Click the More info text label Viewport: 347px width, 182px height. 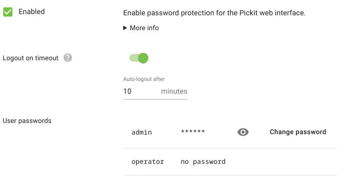144,28
